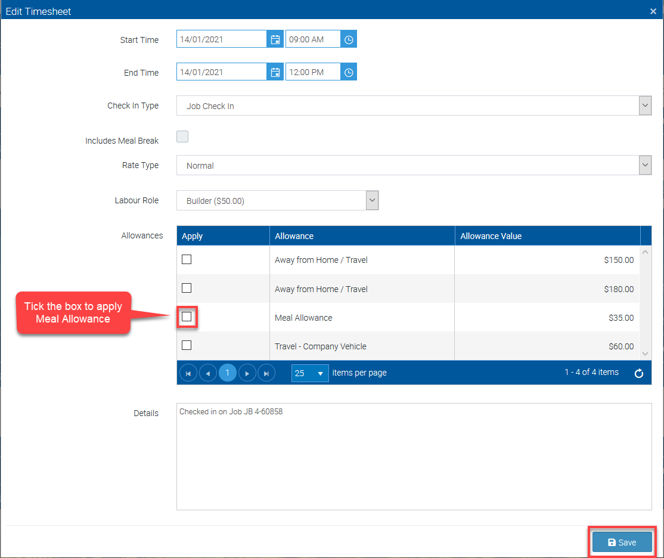Image resolution: width=664 pixels, height=558 pixels.
Task: Select the Travel - Company Vehicle cell
Action: click(x=362, y=346)
